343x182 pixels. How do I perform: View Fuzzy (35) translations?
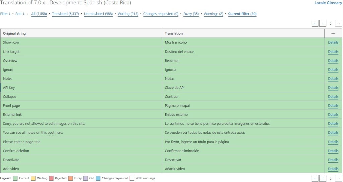click(191, 14)
